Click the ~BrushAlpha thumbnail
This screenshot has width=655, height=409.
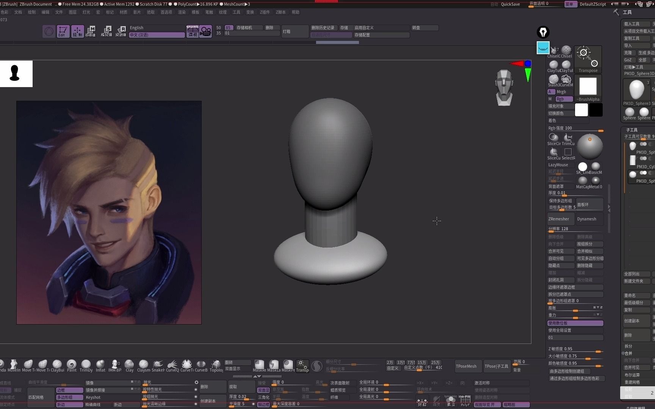(x=588, y=88)
